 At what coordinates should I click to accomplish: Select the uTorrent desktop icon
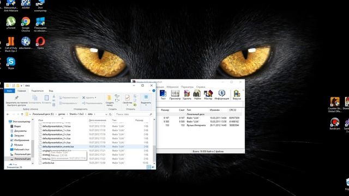tap(11, 23)
